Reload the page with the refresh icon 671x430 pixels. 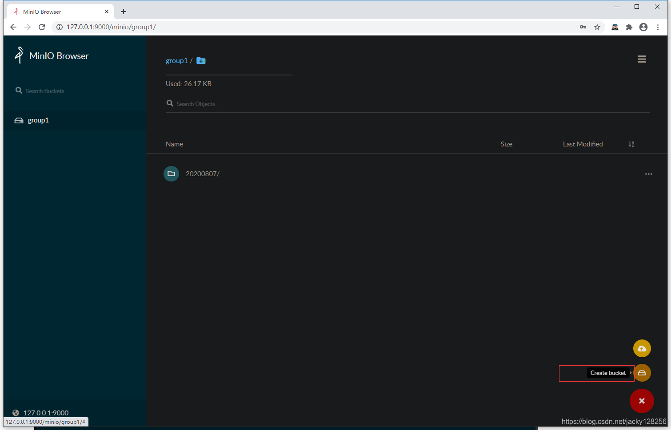point(42,27)
